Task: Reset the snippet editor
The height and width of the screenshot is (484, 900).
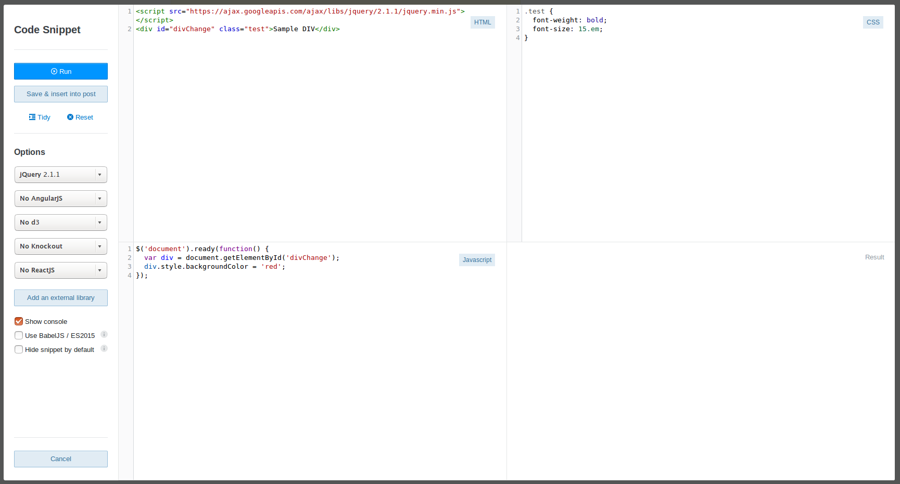Action: point(80,117)
